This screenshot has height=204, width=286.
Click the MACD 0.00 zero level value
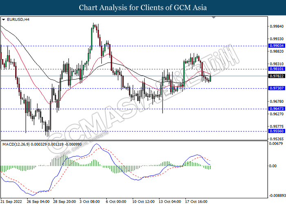click(x=273, y=166)
